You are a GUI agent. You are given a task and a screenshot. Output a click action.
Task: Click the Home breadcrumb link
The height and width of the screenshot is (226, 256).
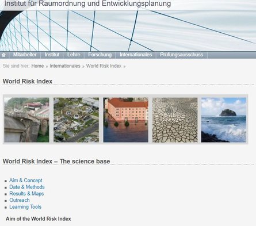pyautogui.click(x=37, y=66)
